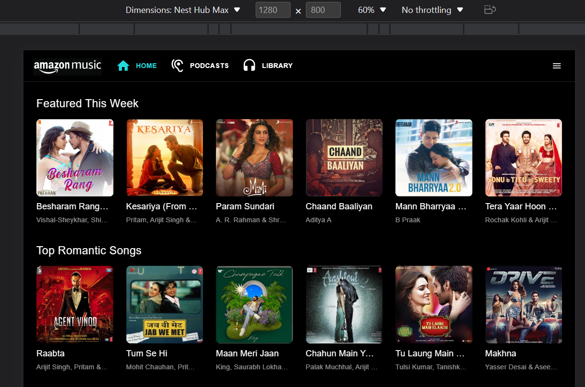Screen dimensions: 585x387
Task: Click artist text Palak Muchhal, Arijit
Action: coord(341,367)
